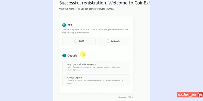The image size is (203, 101).
Task: Select Buy crypto with fiat currency
Action: [x=96, y=67]
